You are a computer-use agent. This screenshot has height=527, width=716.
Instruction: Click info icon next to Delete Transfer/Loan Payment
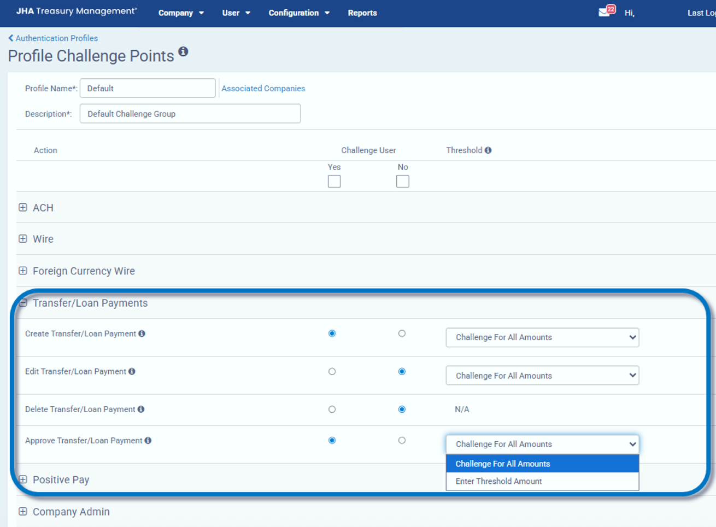pos(141,409)
